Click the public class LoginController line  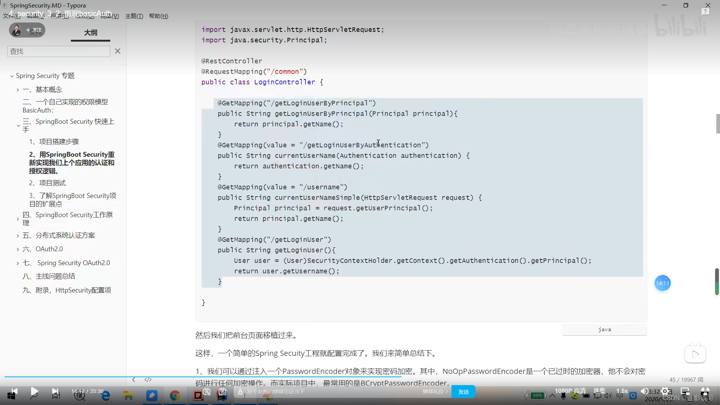(x=262, y=82)
